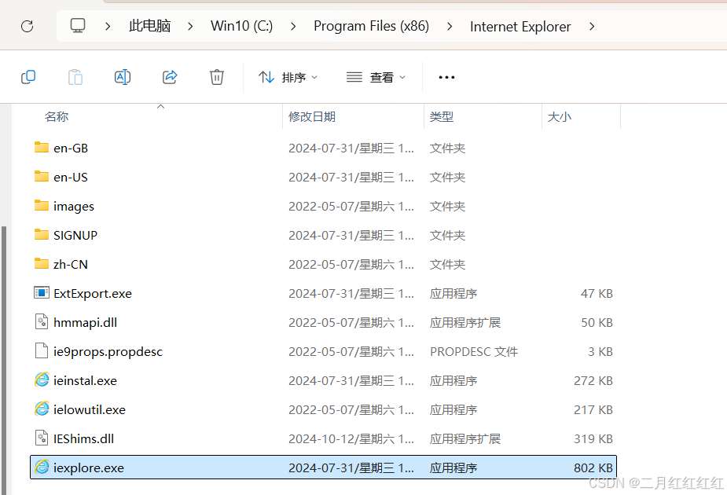Click size value 47 KB

point(597,294)
